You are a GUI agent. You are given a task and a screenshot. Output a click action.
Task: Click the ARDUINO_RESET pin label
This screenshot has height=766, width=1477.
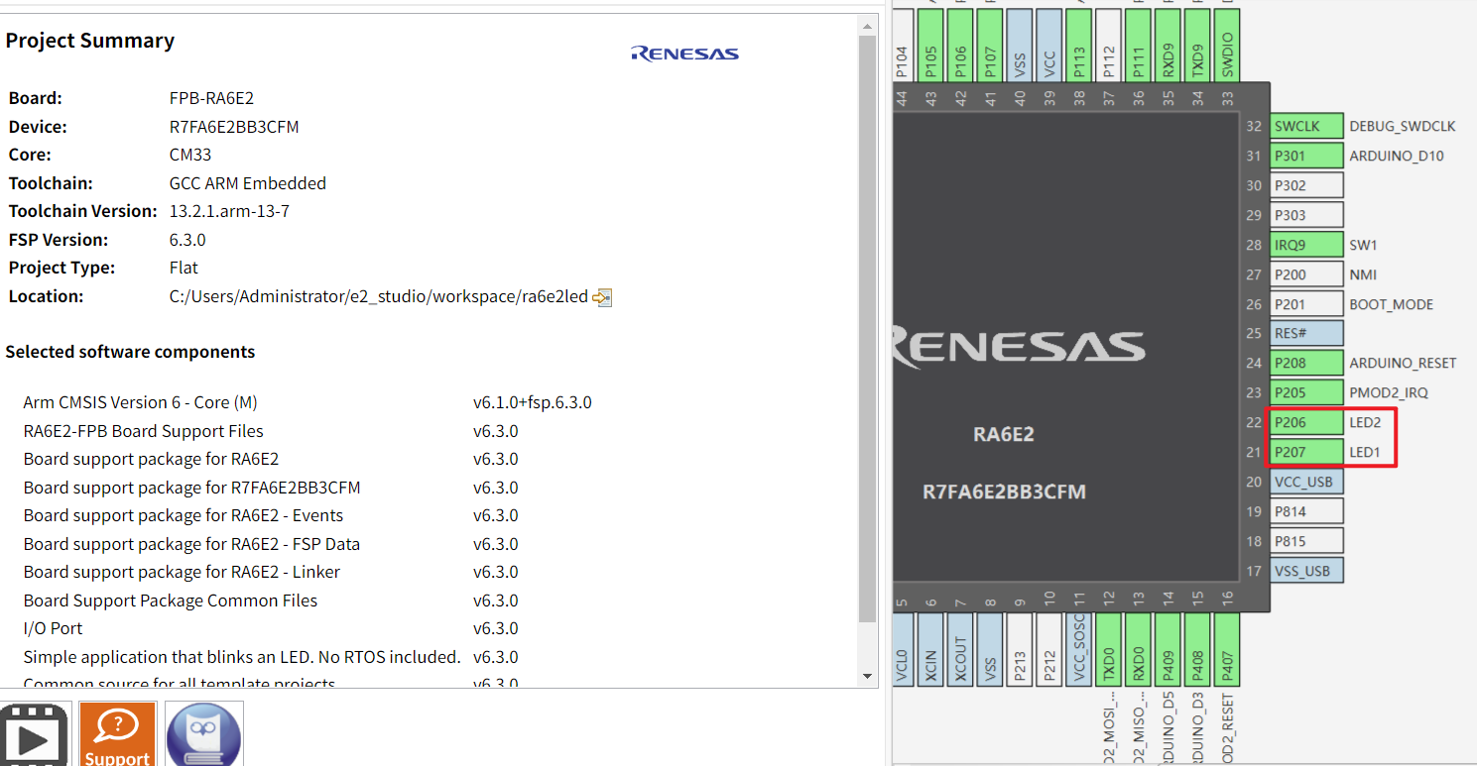1403,364
